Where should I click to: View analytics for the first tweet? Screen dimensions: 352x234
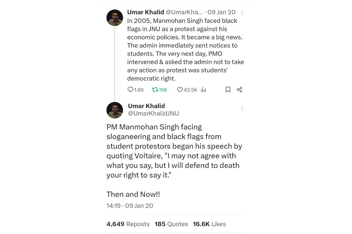(203, 90)
